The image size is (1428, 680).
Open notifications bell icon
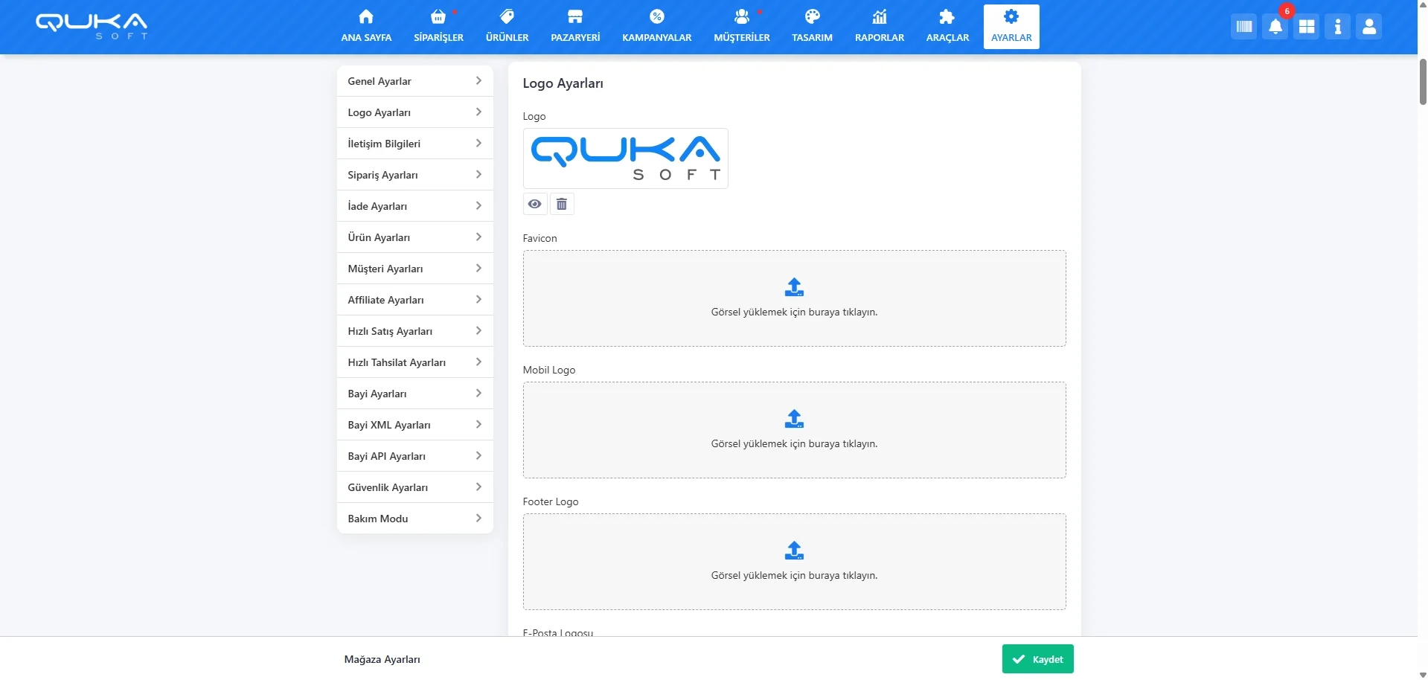pyautogui.click(x=1275, y=28)
